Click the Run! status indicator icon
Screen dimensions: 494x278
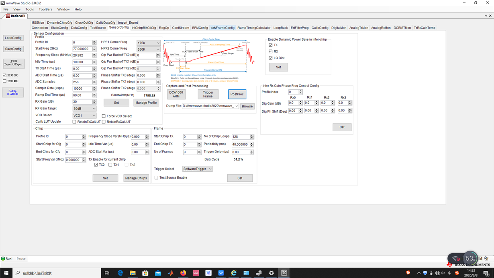pyautogui.click(x=3, y=259)
